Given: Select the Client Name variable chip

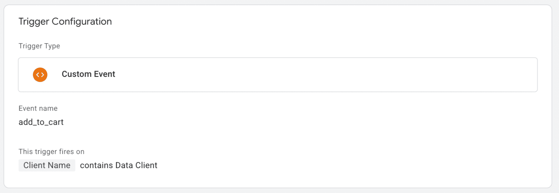Looking at the screenshot, I should pos(47,165).
